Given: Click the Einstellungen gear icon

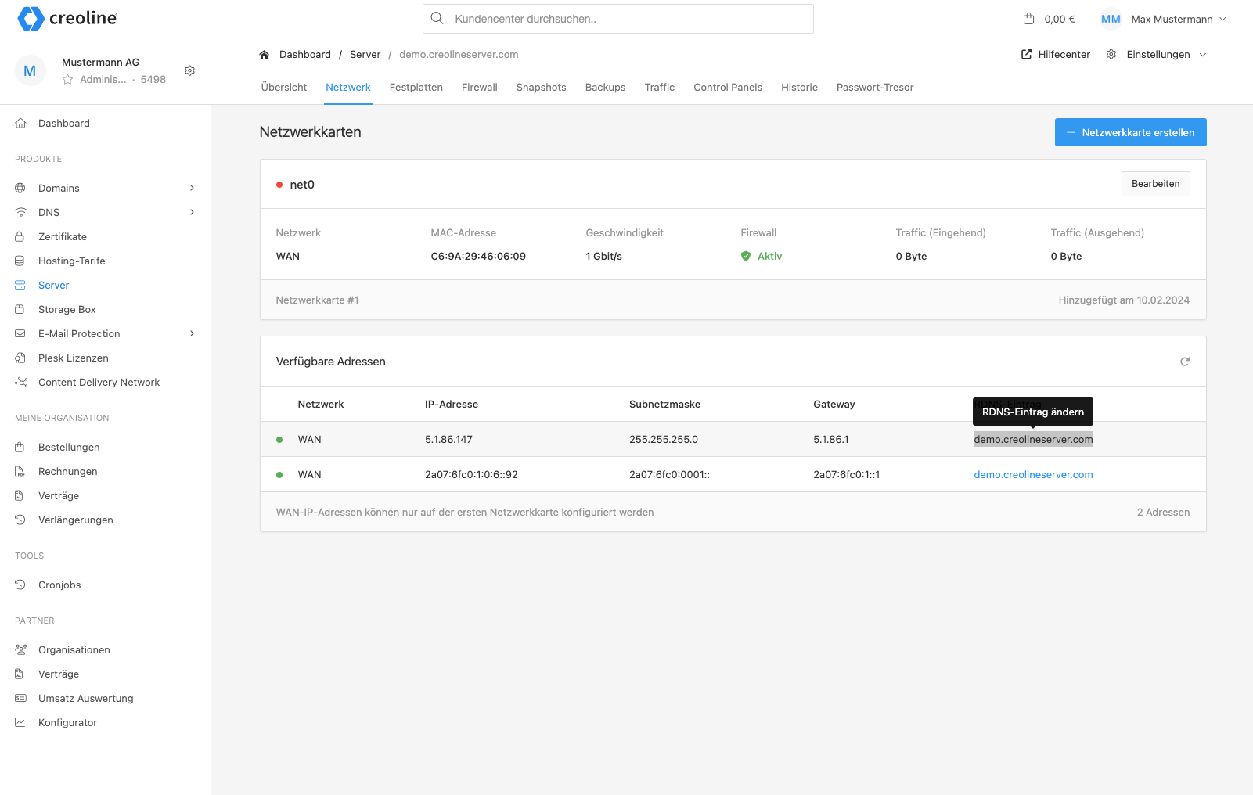Looking at the screenshot, I should [x=1111, y=55].
